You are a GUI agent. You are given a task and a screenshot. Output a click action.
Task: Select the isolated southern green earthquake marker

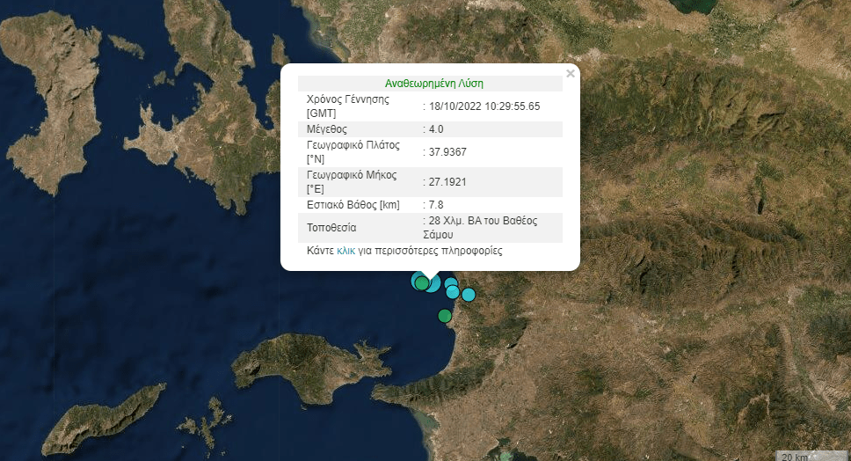tap(445, 316)
